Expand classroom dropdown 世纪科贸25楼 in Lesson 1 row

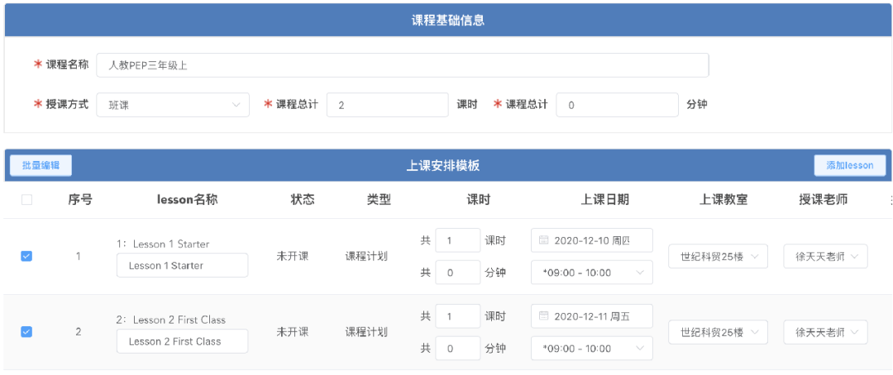tap(719, 257)
